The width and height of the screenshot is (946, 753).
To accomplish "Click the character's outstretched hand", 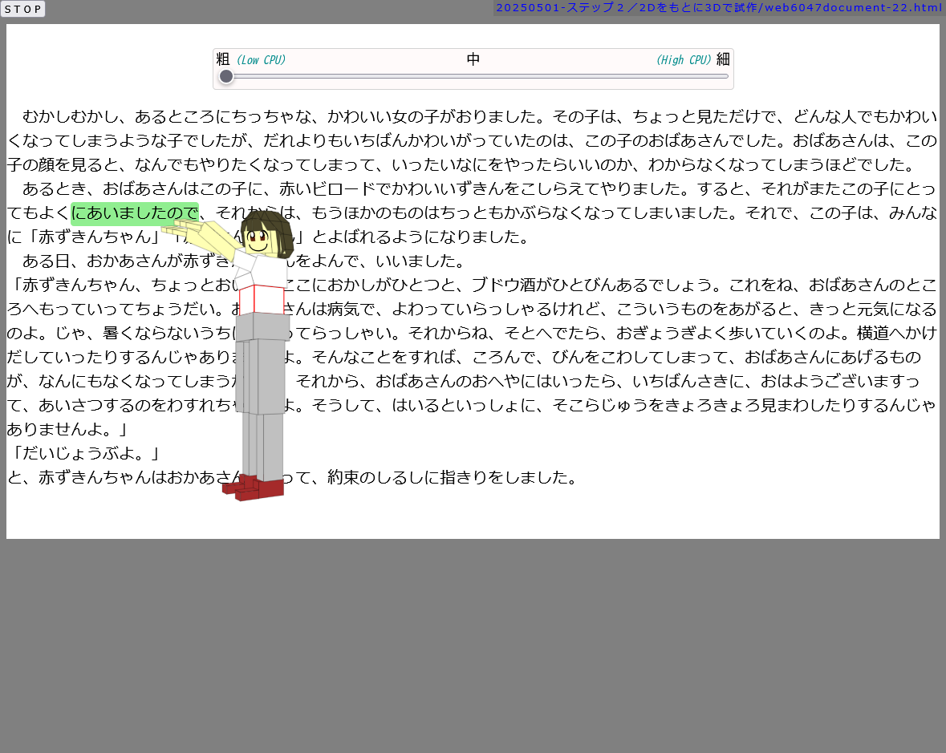I will [x=181, y=227].
